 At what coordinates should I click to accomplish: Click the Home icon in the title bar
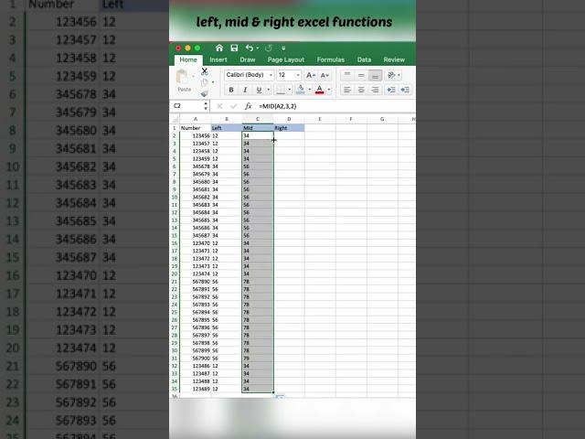pyautogui.click(x=219, y=48)
